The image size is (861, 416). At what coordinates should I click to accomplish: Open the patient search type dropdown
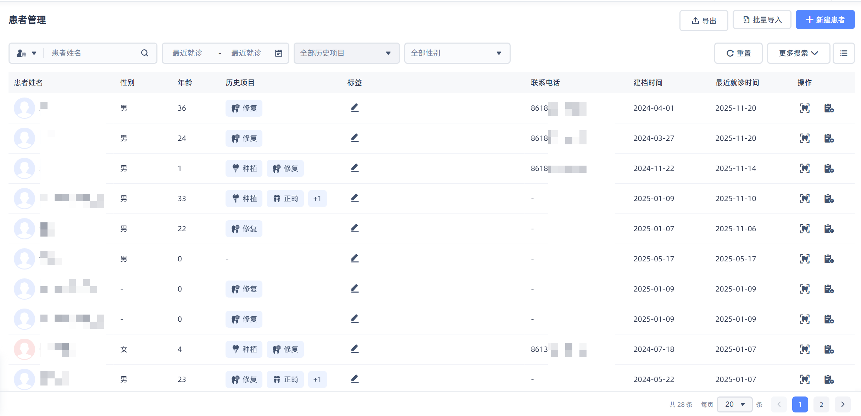(x=26, y=53)
